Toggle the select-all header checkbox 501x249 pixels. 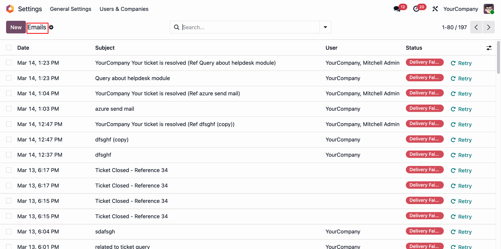(9, 47)
